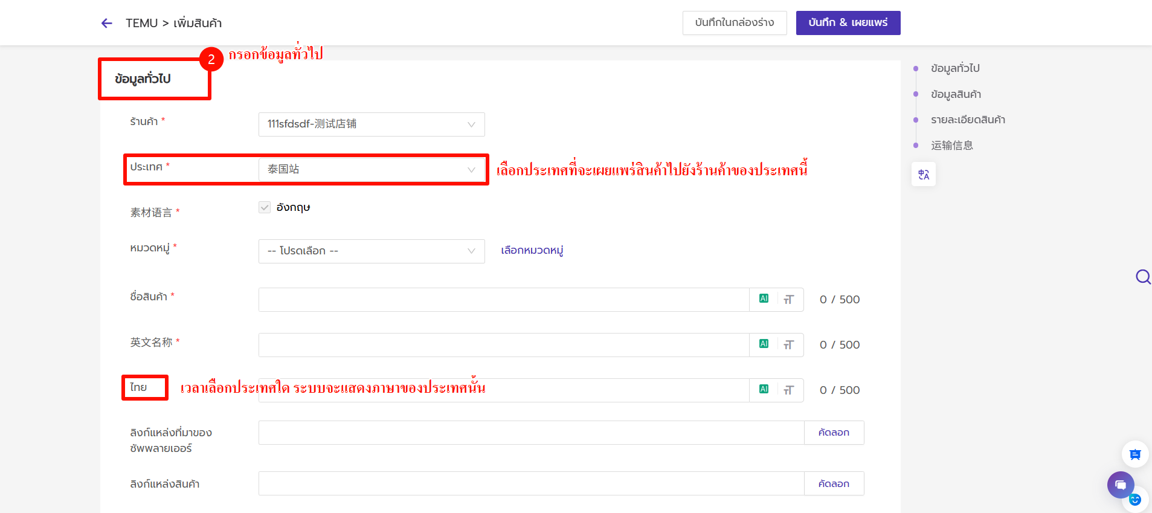Focus the ชื่อสินค้า product name input
This screenshot has width=1152, height=513.
(x=504, y=300)
